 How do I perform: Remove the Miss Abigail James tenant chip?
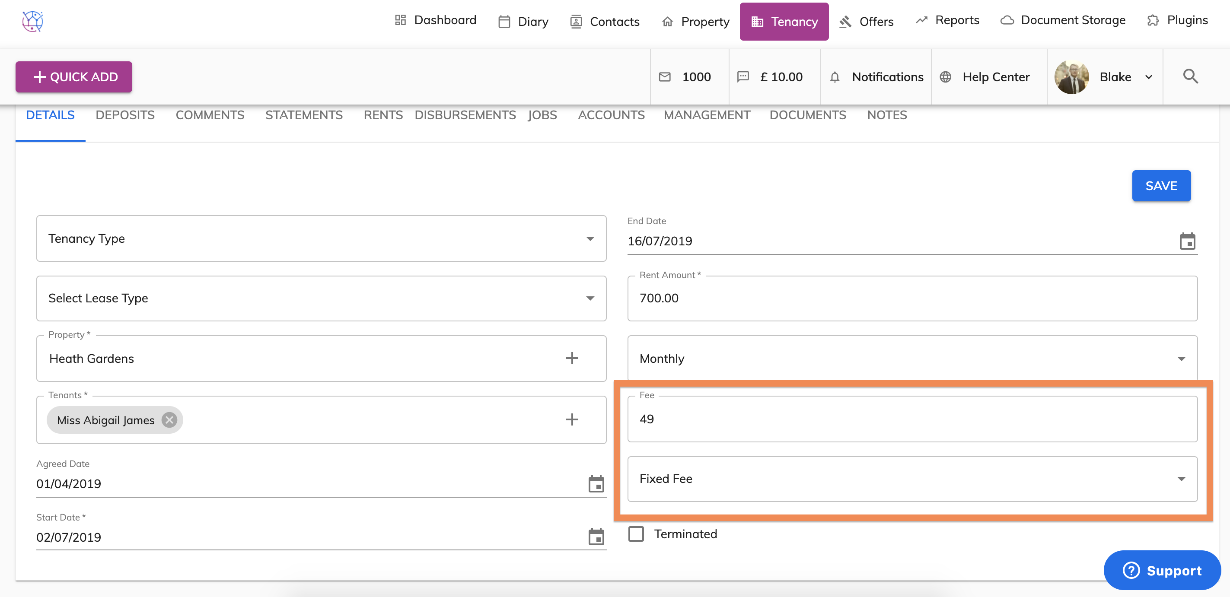click(169, 420)
